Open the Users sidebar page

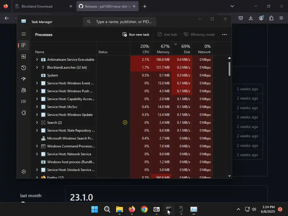(24, 90)
